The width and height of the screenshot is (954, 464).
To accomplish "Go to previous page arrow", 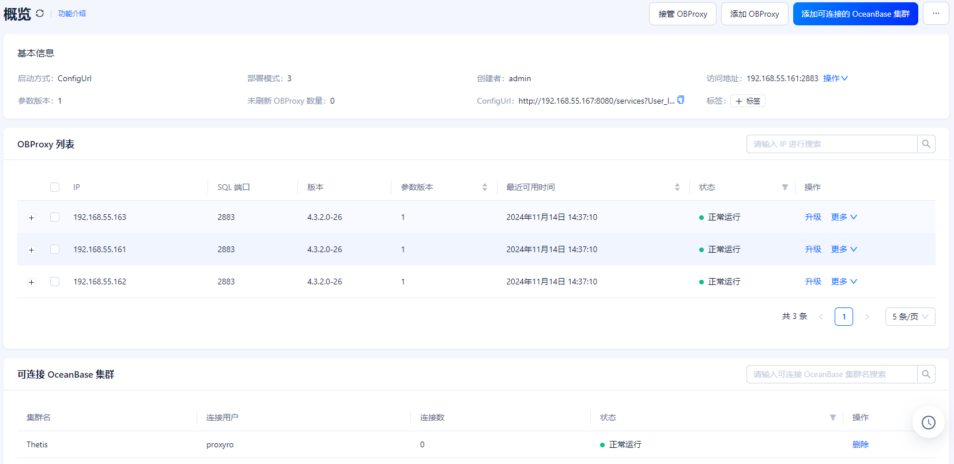I will tap(821, 317).
